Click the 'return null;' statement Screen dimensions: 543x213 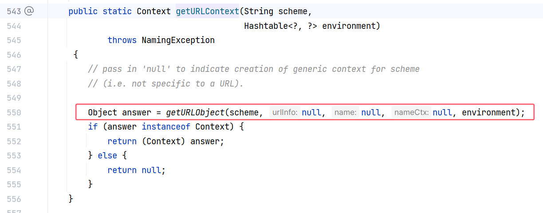tap(136, 170)
